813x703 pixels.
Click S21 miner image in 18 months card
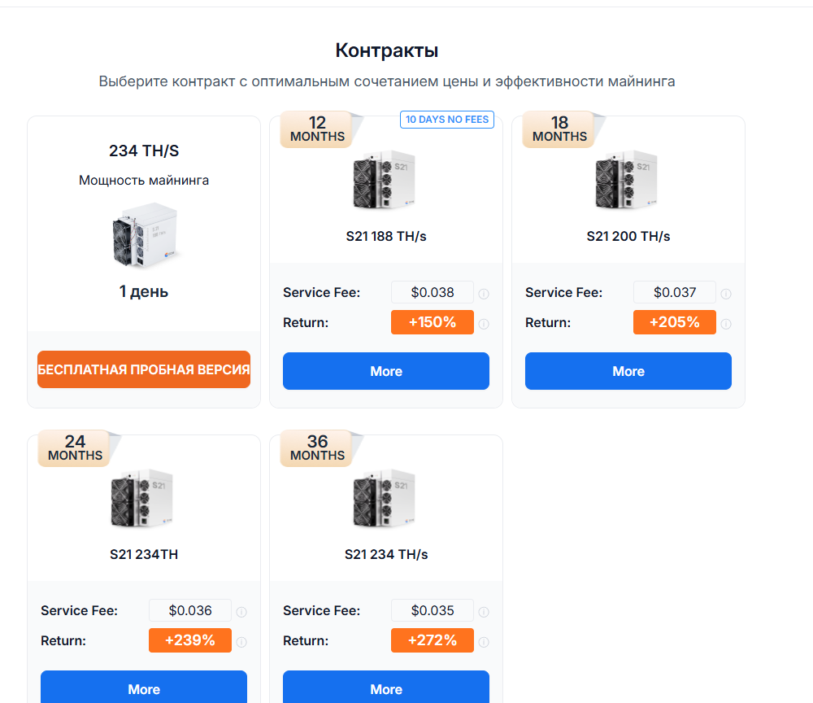626,180
